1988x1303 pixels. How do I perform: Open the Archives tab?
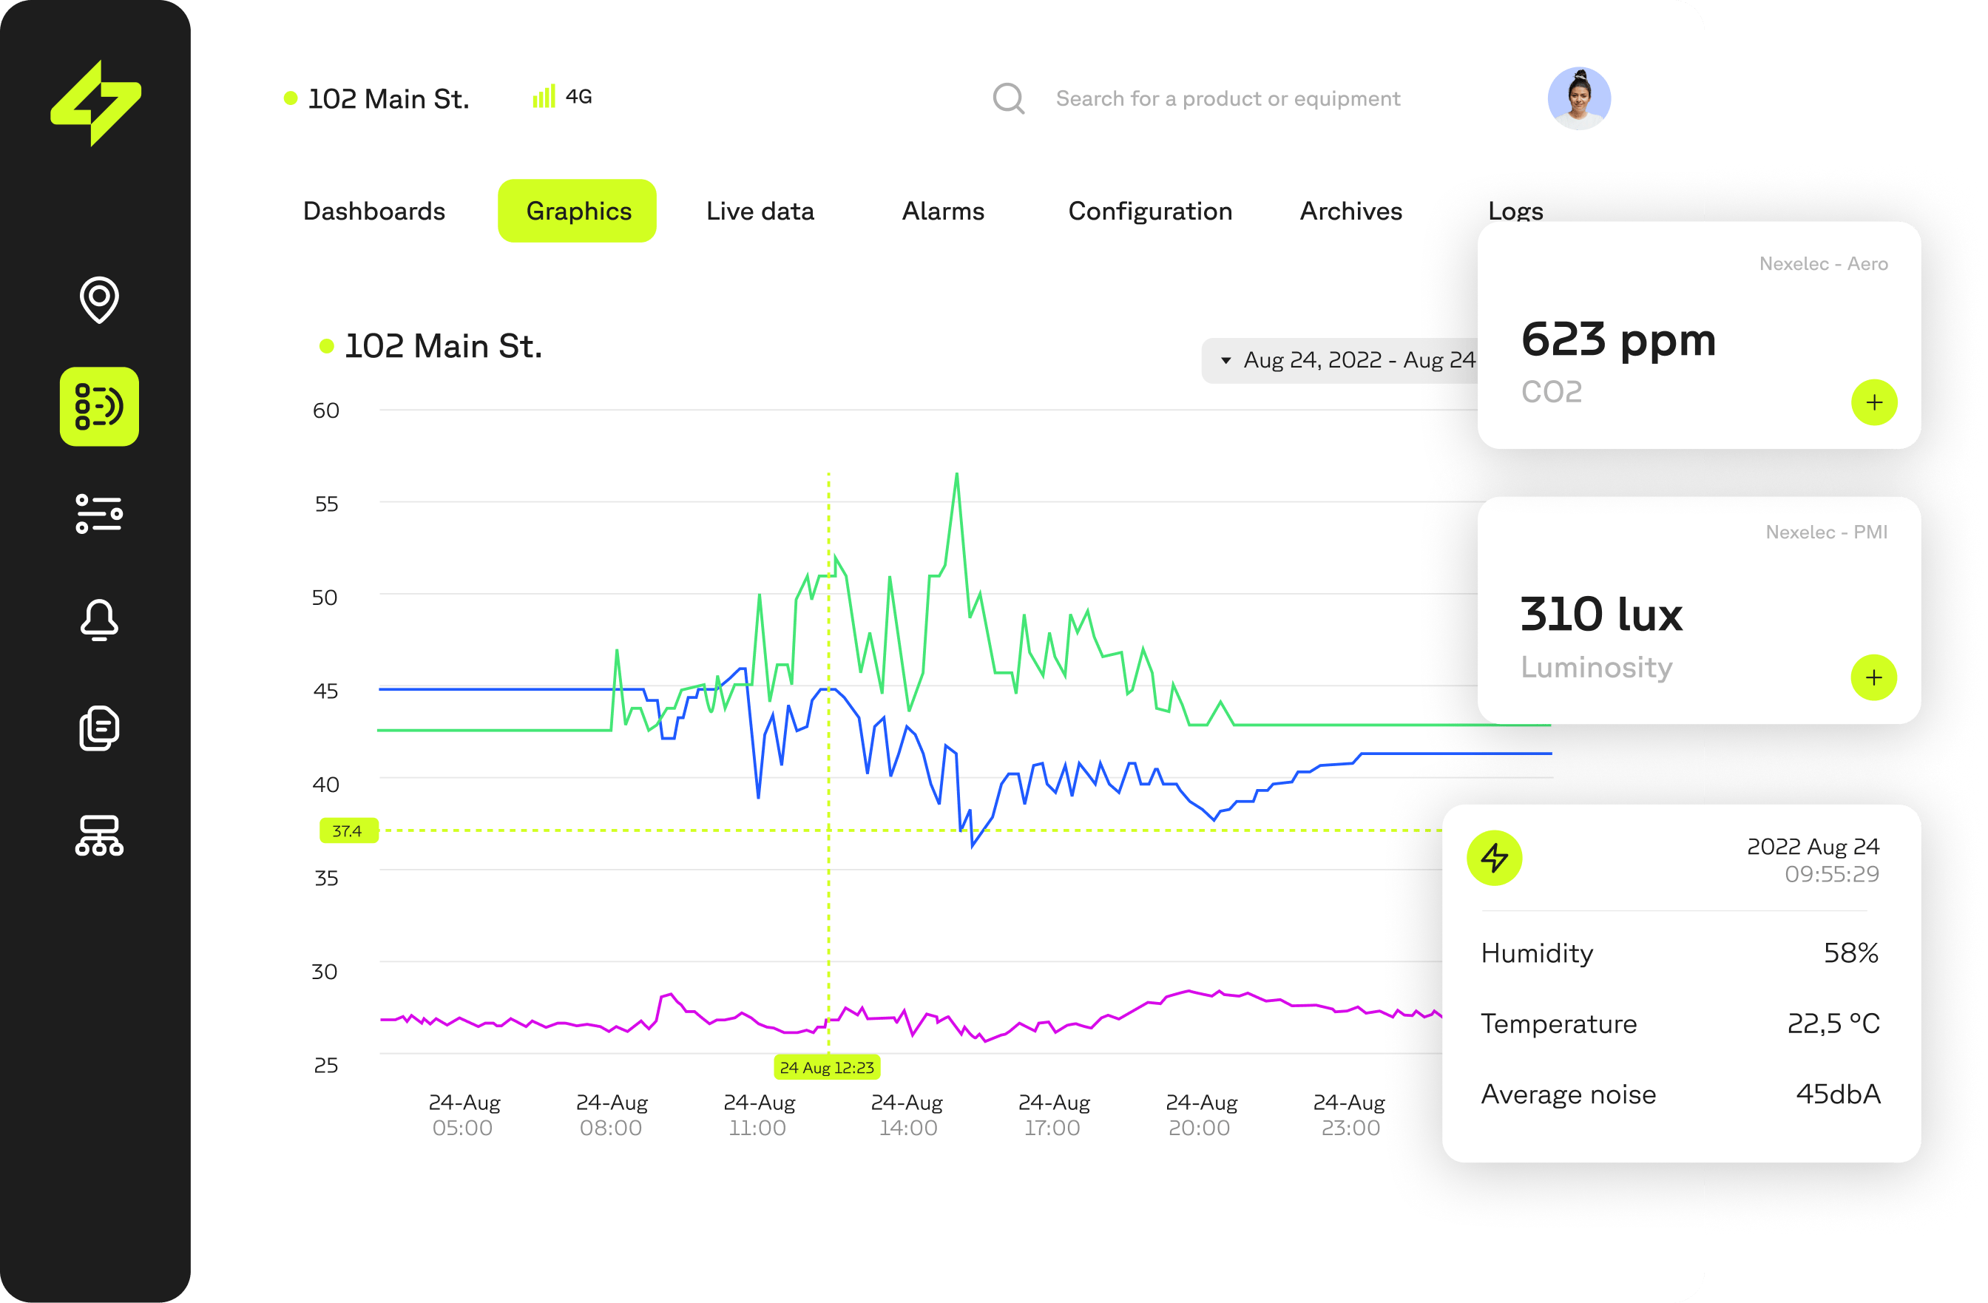click(1350, 211)
